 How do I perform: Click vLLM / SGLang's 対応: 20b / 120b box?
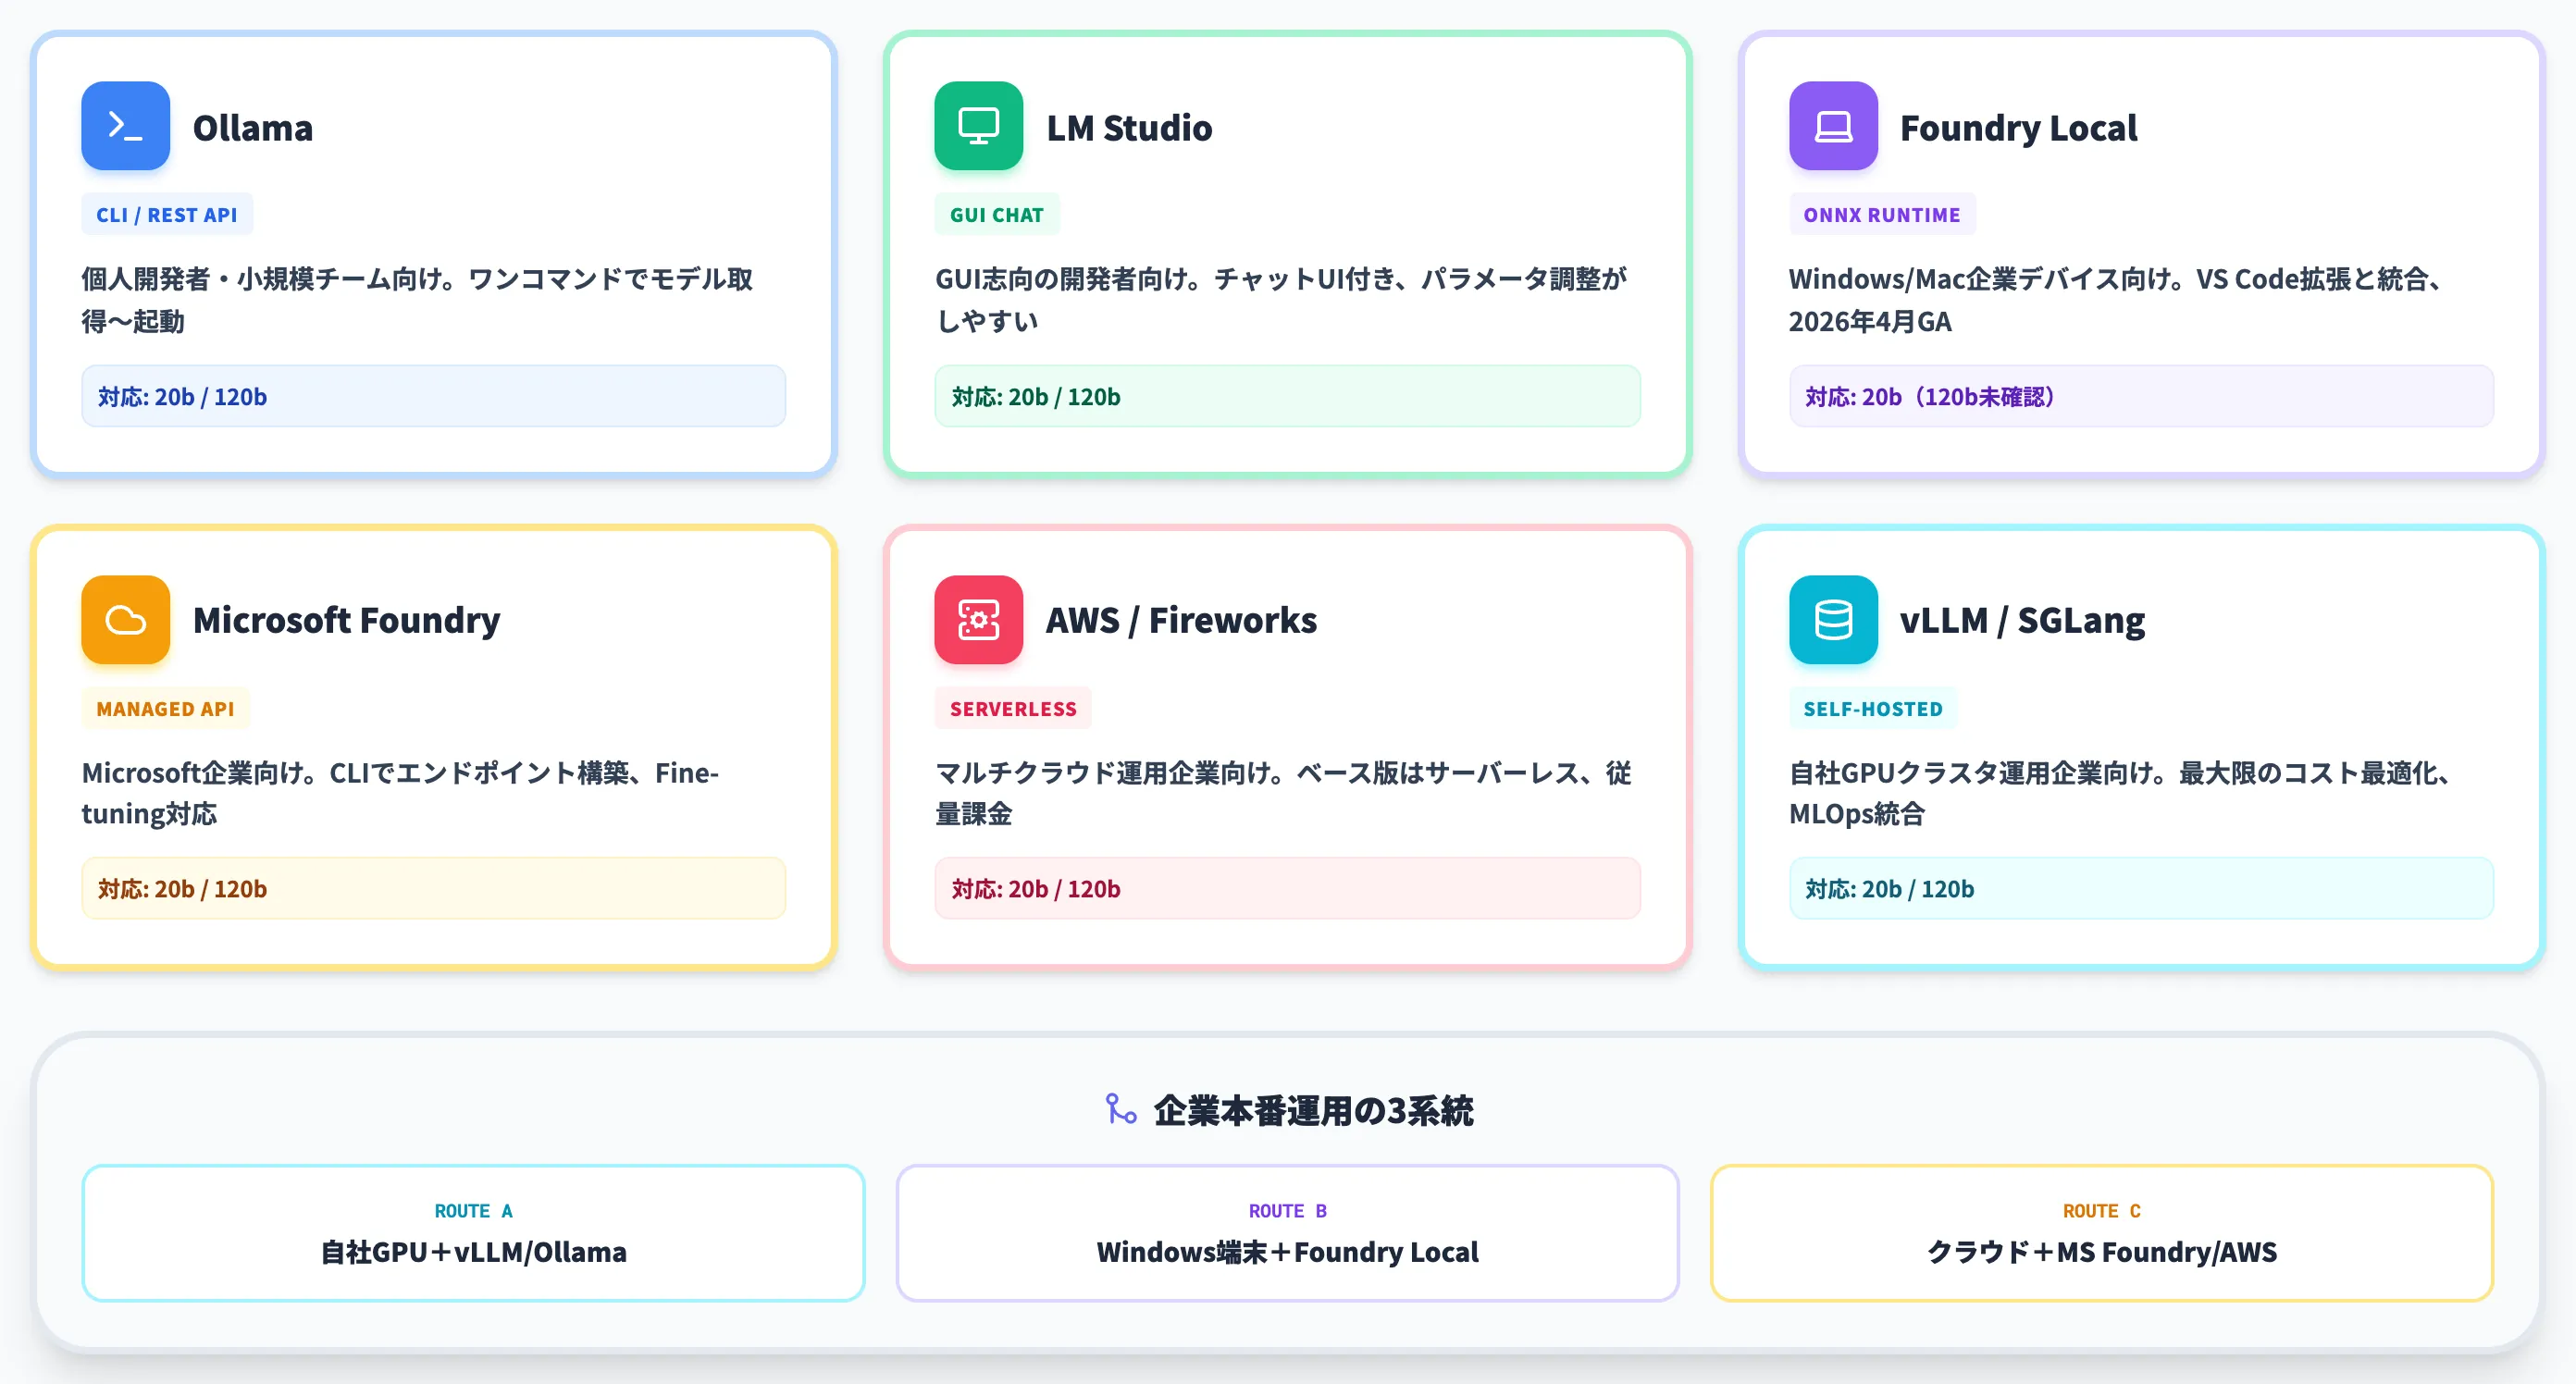pos(2141,888)
